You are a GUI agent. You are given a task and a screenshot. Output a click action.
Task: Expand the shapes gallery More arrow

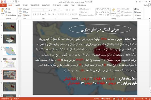tap(110, 15)
